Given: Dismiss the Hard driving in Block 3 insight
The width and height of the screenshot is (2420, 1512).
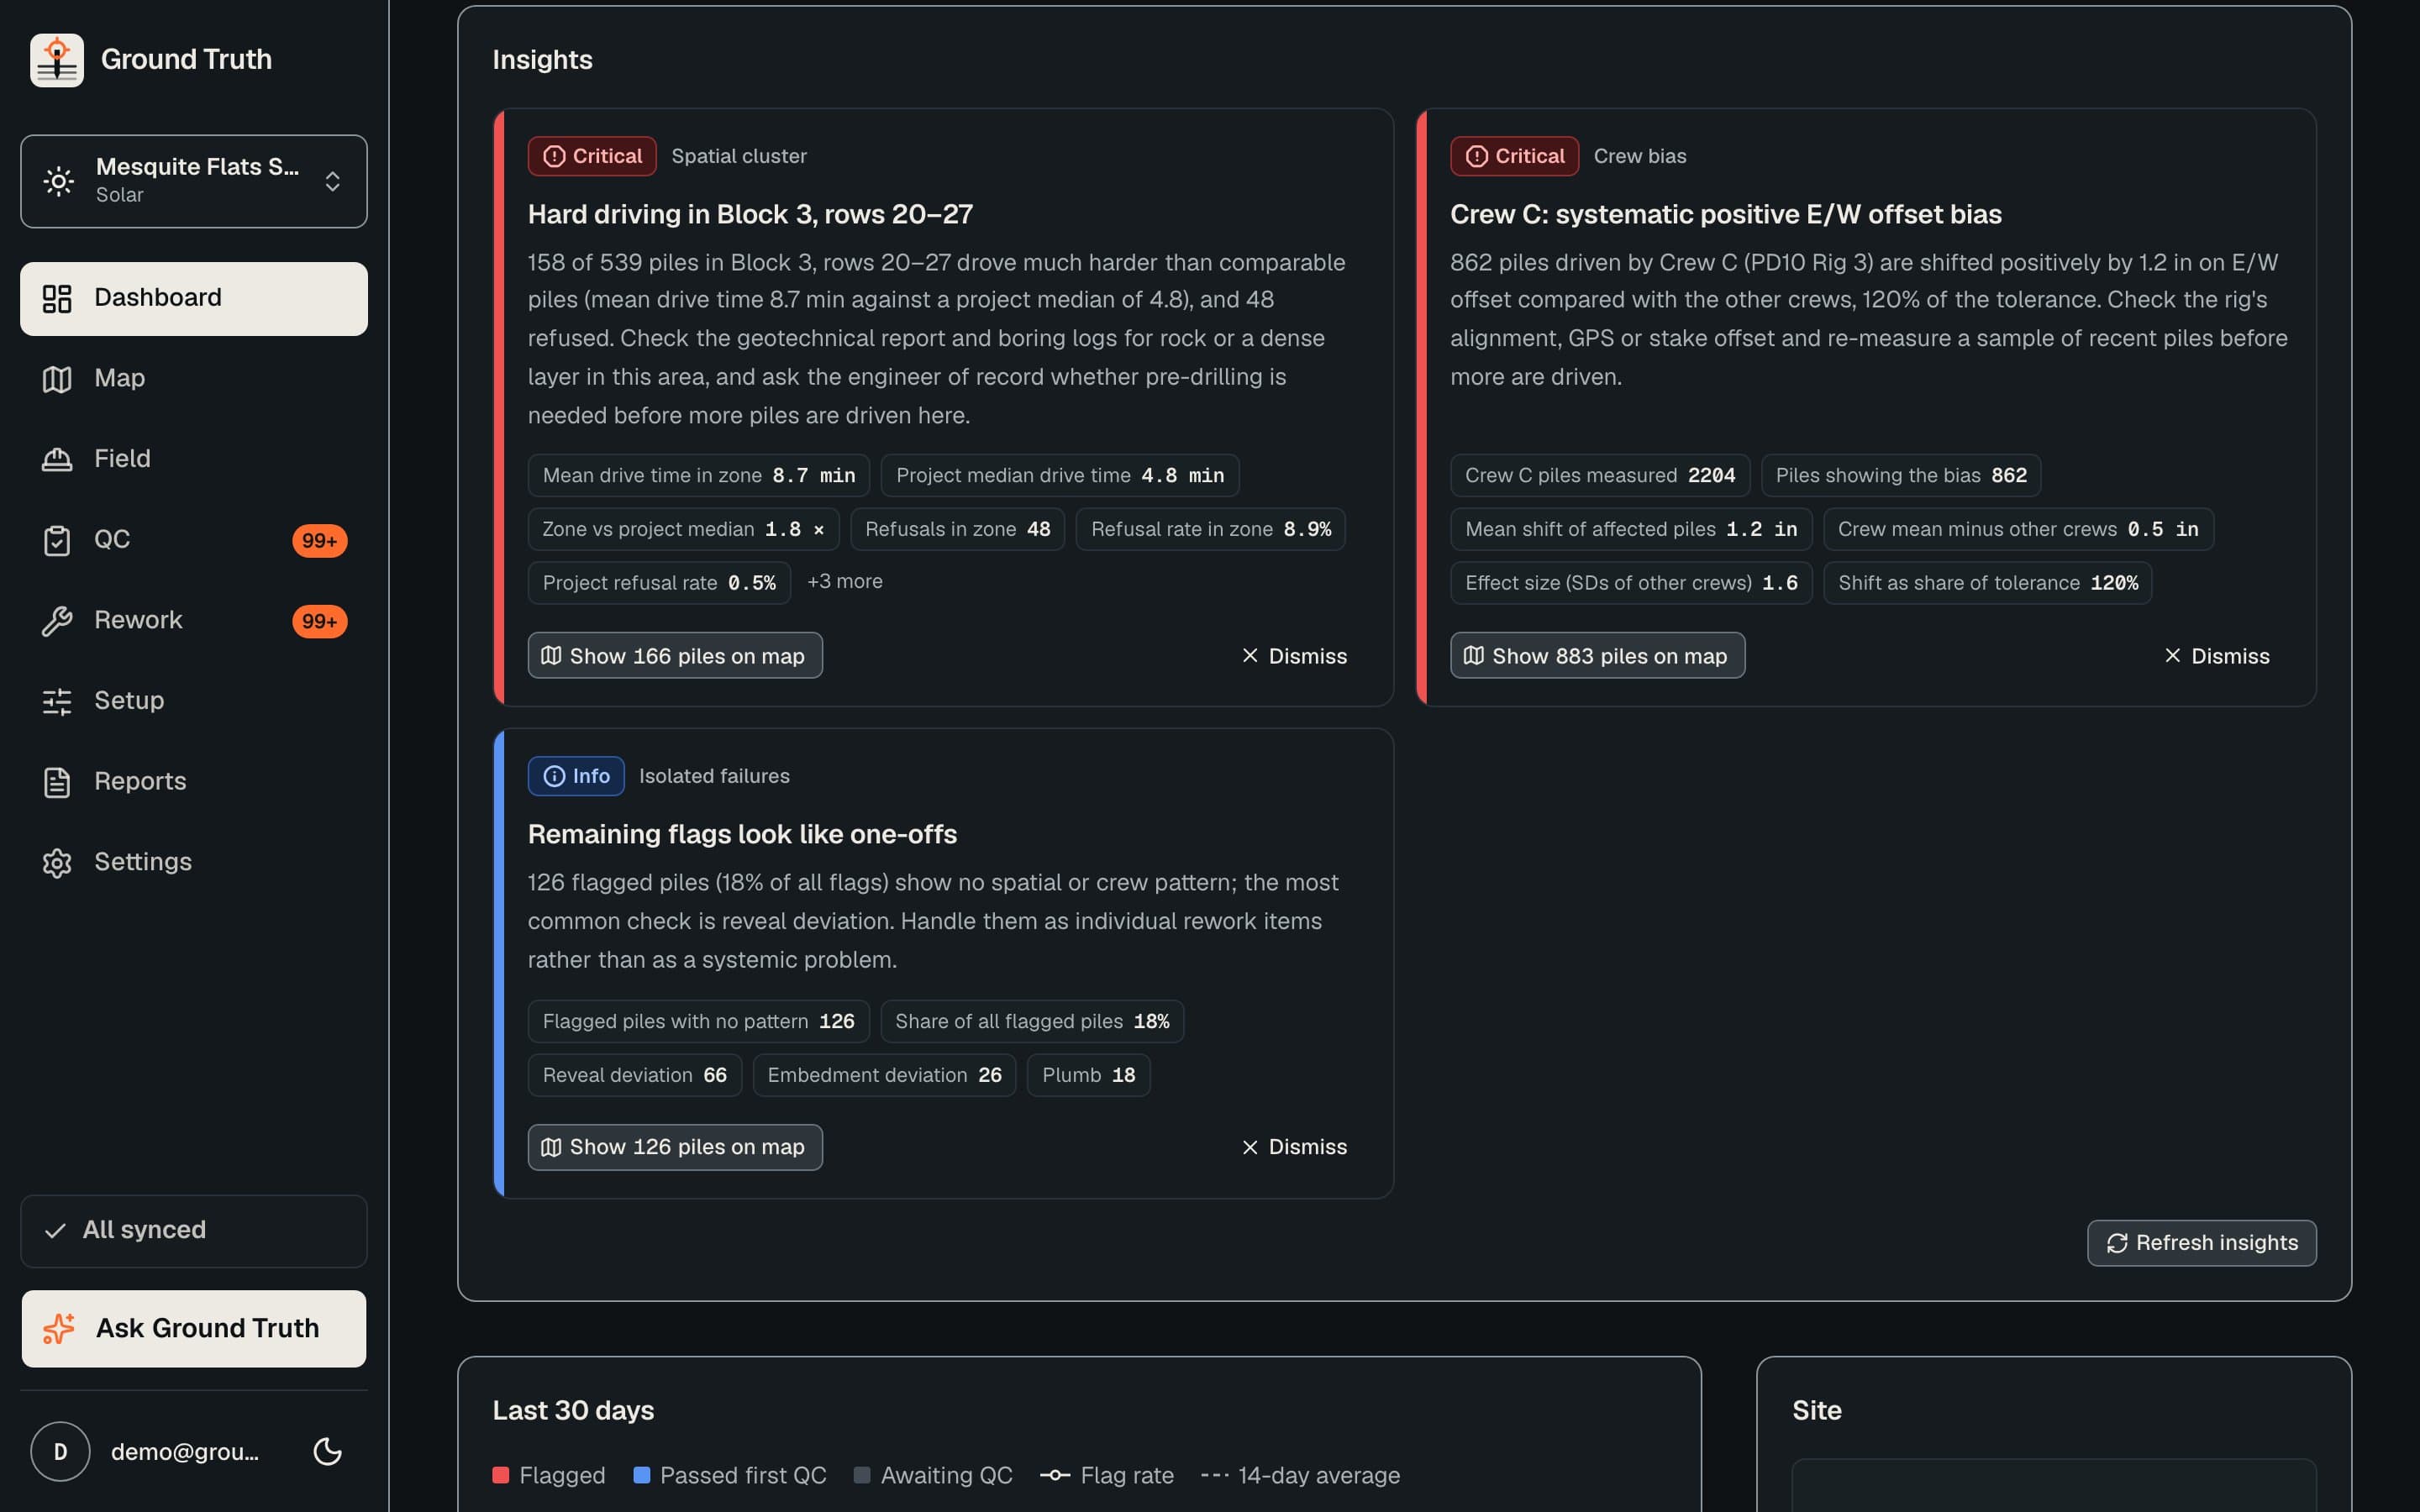Looking at the screenshot, I should [x=1294, y=656].
